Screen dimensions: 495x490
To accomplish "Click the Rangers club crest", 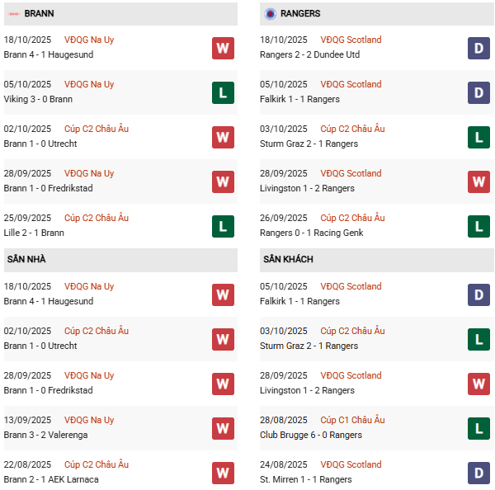I will 270,14.
